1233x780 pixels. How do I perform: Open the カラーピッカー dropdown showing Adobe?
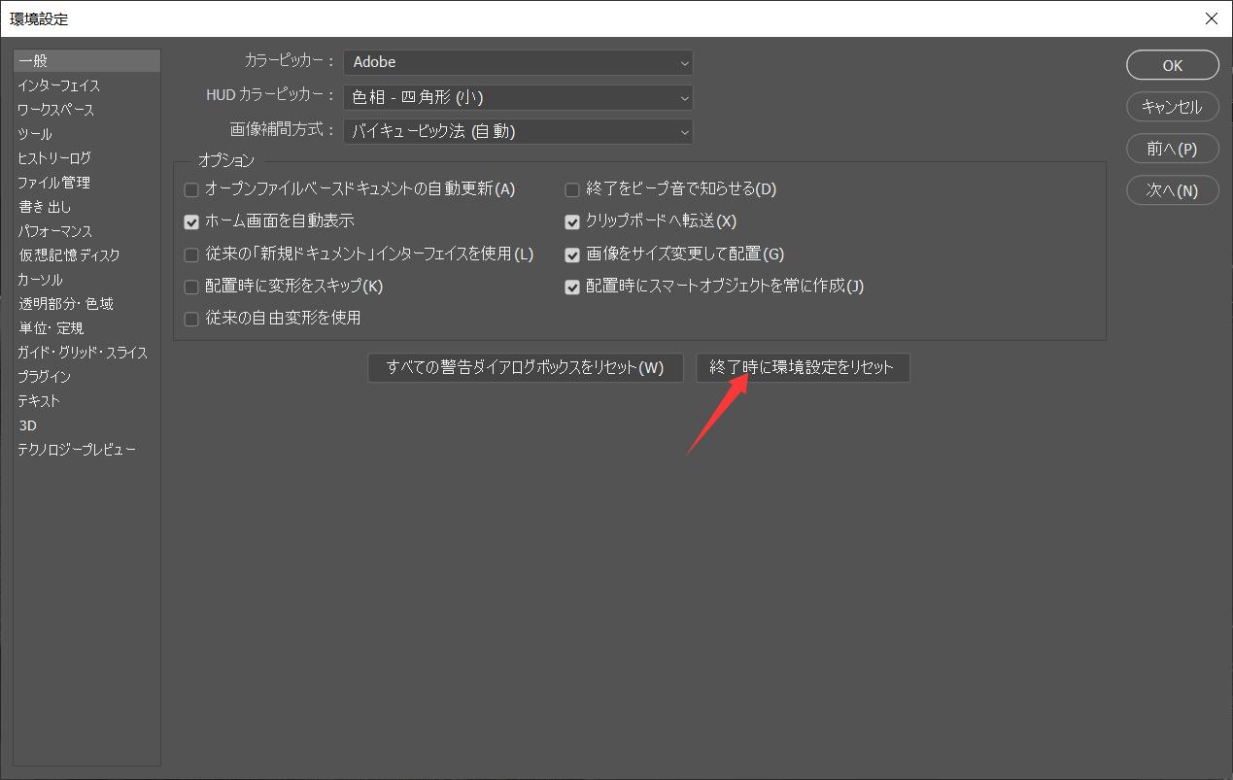click(518, 62)
